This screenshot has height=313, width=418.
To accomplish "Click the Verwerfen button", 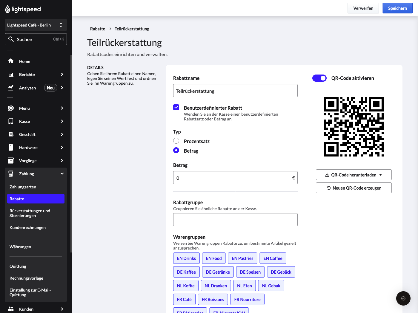I will (363, 8).
